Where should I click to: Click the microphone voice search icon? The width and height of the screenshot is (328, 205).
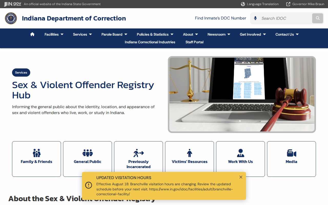(255, 18)
